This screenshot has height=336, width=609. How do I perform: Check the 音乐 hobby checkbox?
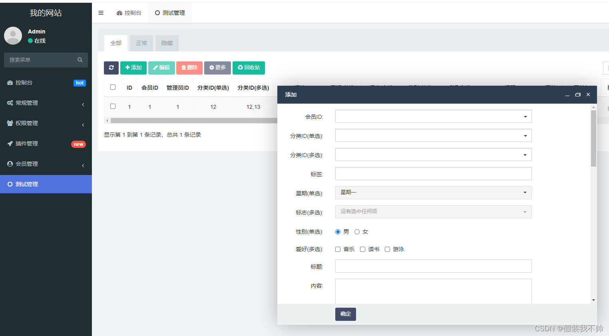tap(338, 250)
